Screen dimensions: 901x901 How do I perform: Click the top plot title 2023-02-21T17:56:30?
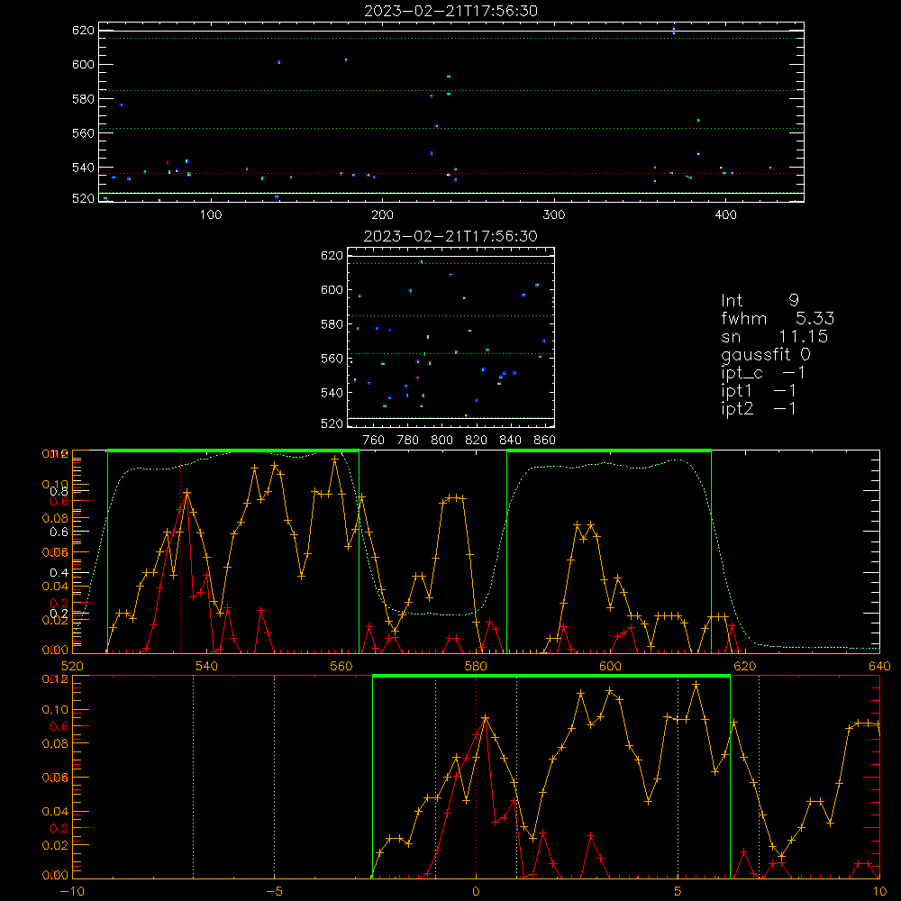(x=451, y=11)
